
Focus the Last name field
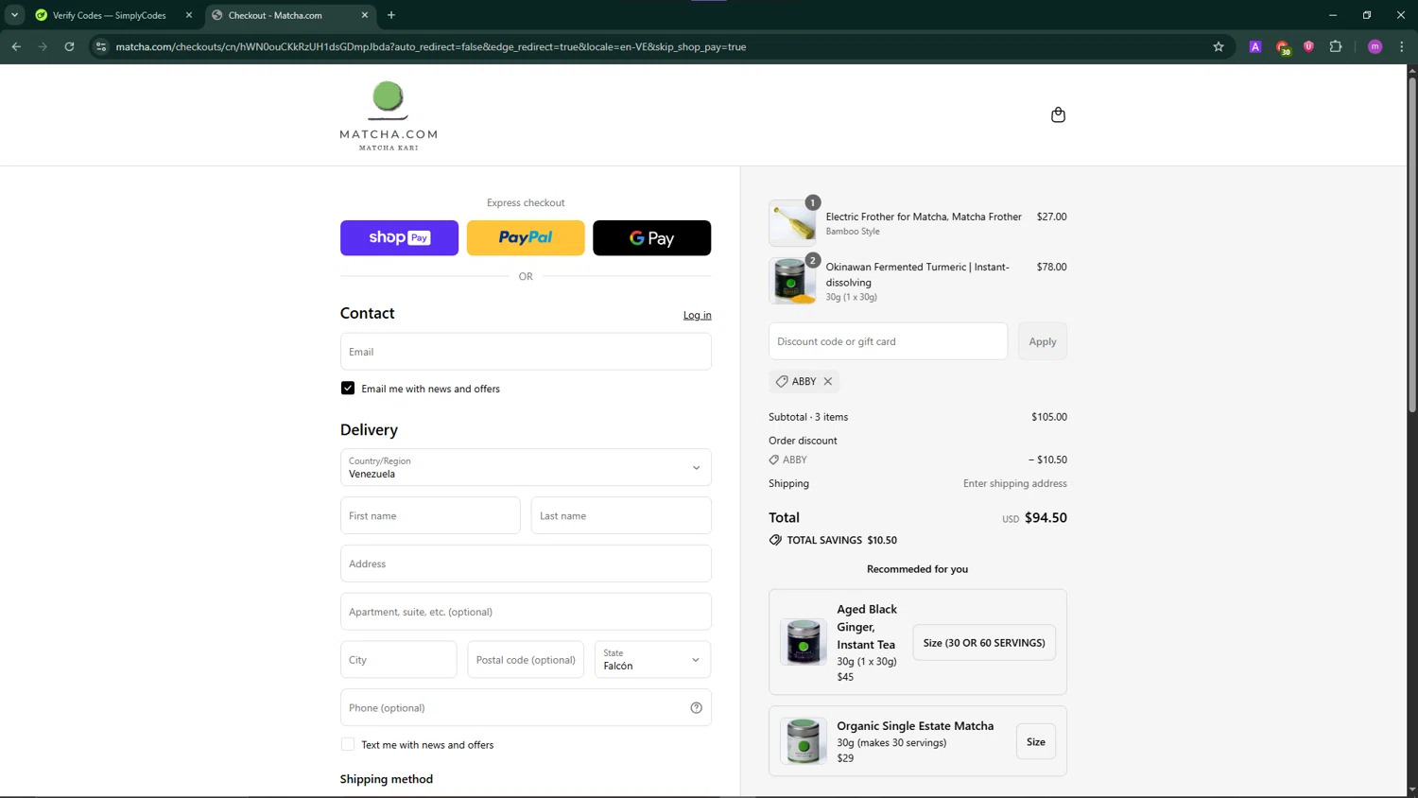point(621,515)
